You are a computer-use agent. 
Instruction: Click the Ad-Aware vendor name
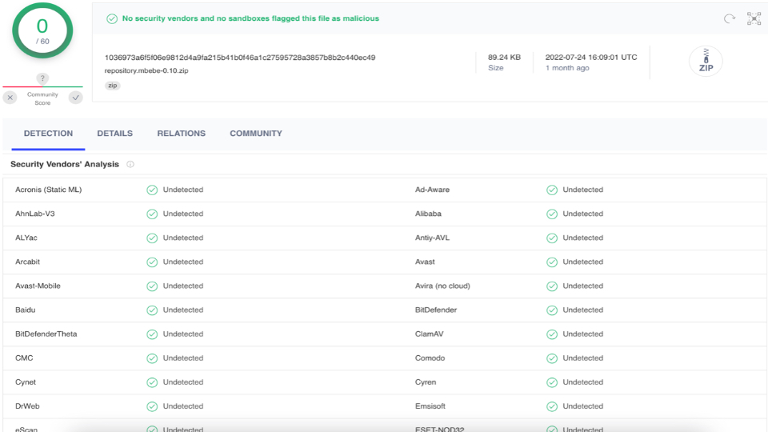coord(432,190)
